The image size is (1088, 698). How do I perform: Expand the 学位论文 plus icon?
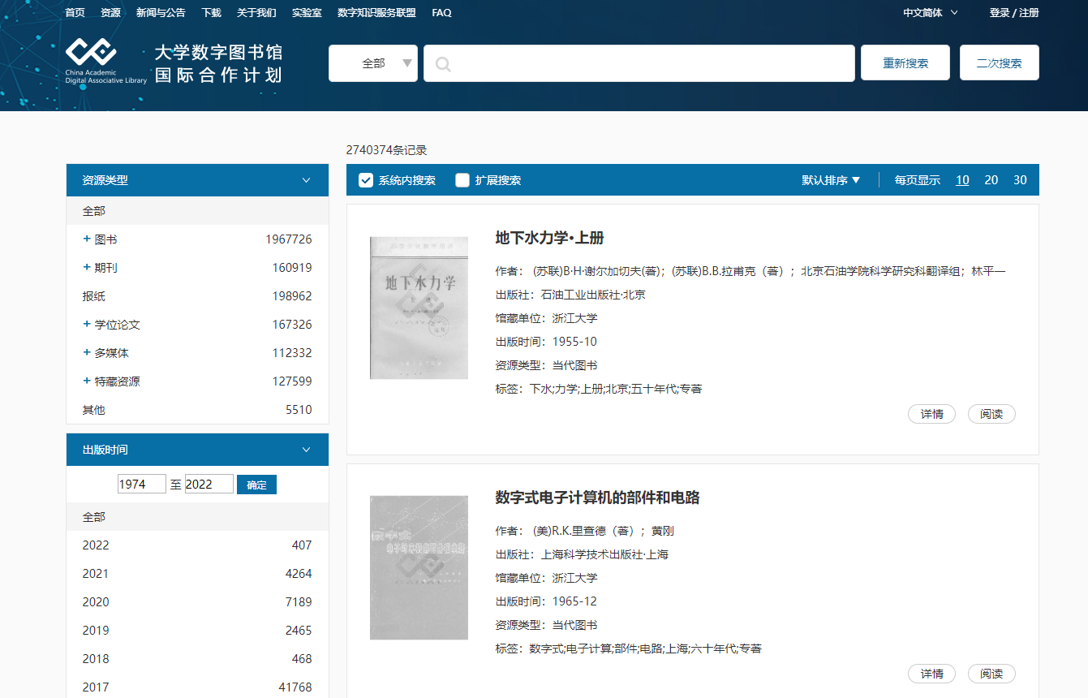coord(87,325)
